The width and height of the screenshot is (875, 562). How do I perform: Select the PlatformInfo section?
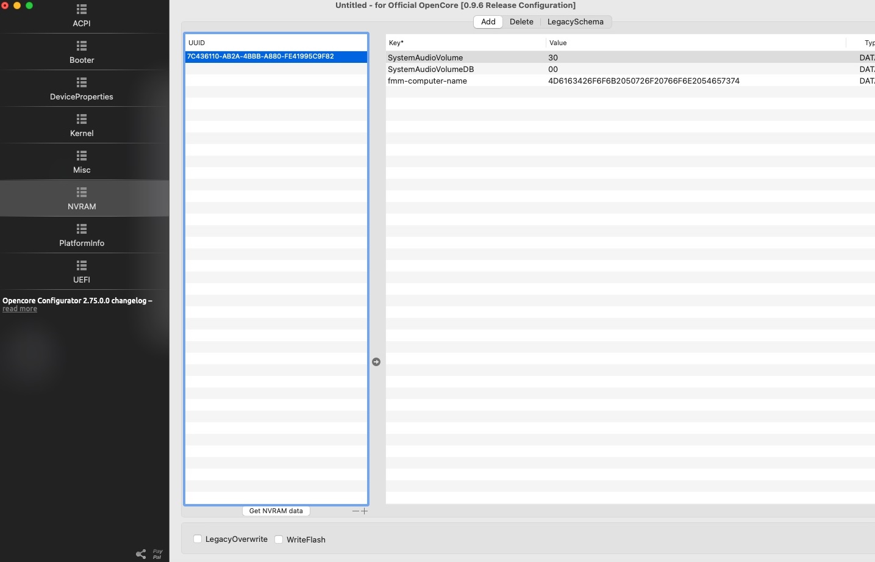pyautogui.click(x=82, y=236)
